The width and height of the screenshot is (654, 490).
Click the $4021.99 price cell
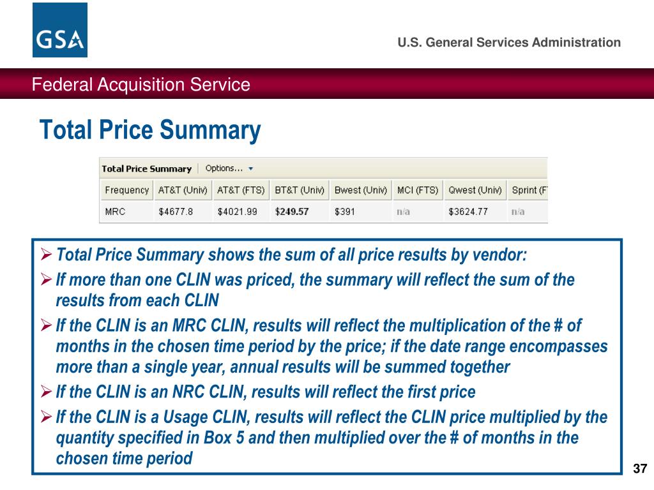(x=237, y=212)
